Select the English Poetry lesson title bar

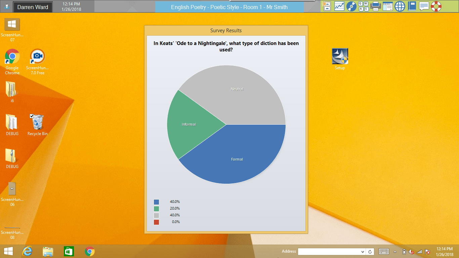tap(229, 7)
